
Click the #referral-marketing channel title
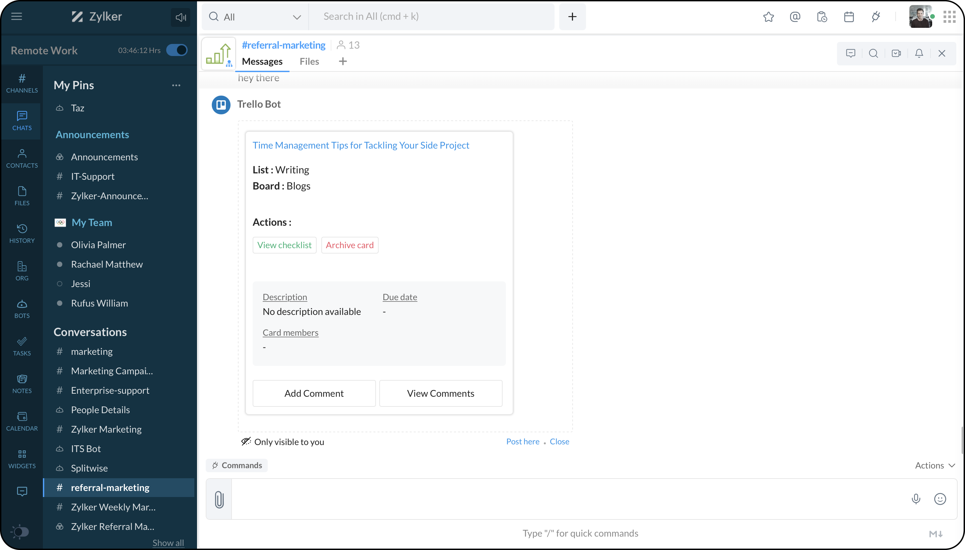coord(283,45)
